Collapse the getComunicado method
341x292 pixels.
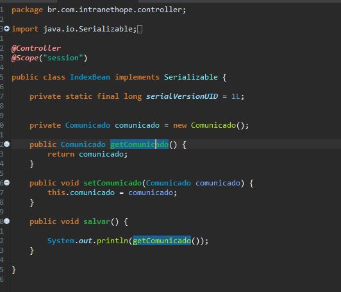coord(7,144)
